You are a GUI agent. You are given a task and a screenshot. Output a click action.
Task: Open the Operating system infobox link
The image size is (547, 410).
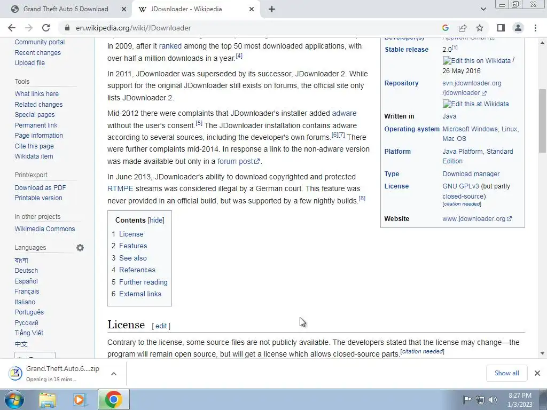[x=412, y=129]
